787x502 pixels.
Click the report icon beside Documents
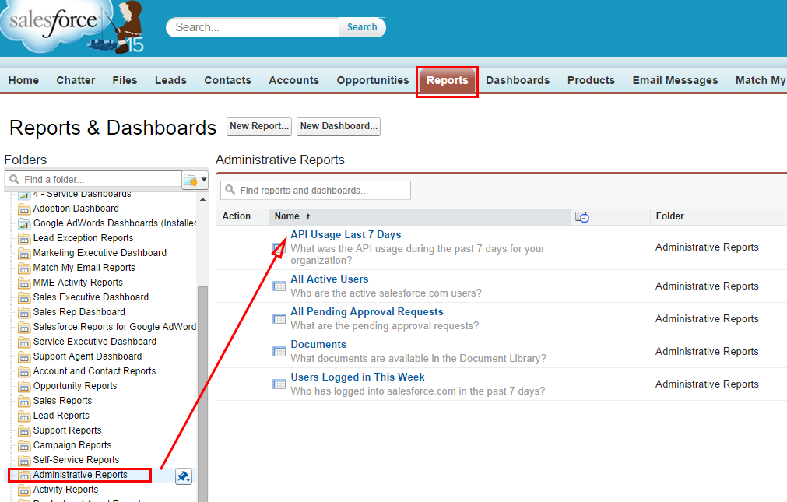[x=279, y=352]
